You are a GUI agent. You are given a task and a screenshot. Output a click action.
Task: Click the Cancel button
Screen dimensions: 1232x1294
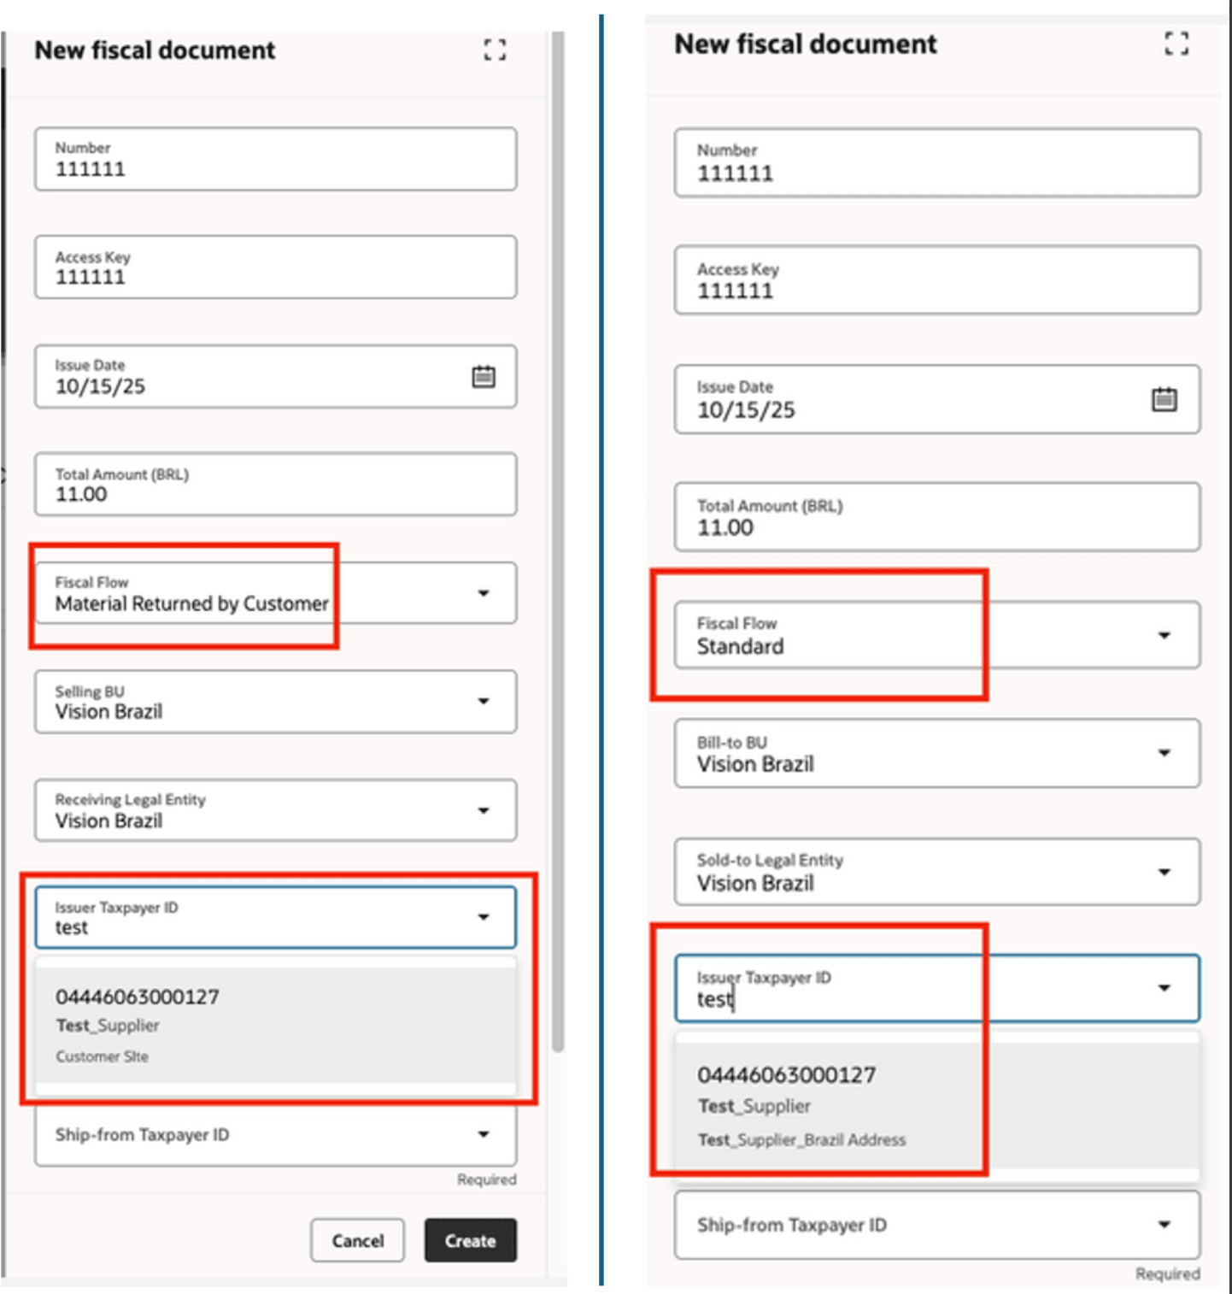click(x=358, y=1240)
